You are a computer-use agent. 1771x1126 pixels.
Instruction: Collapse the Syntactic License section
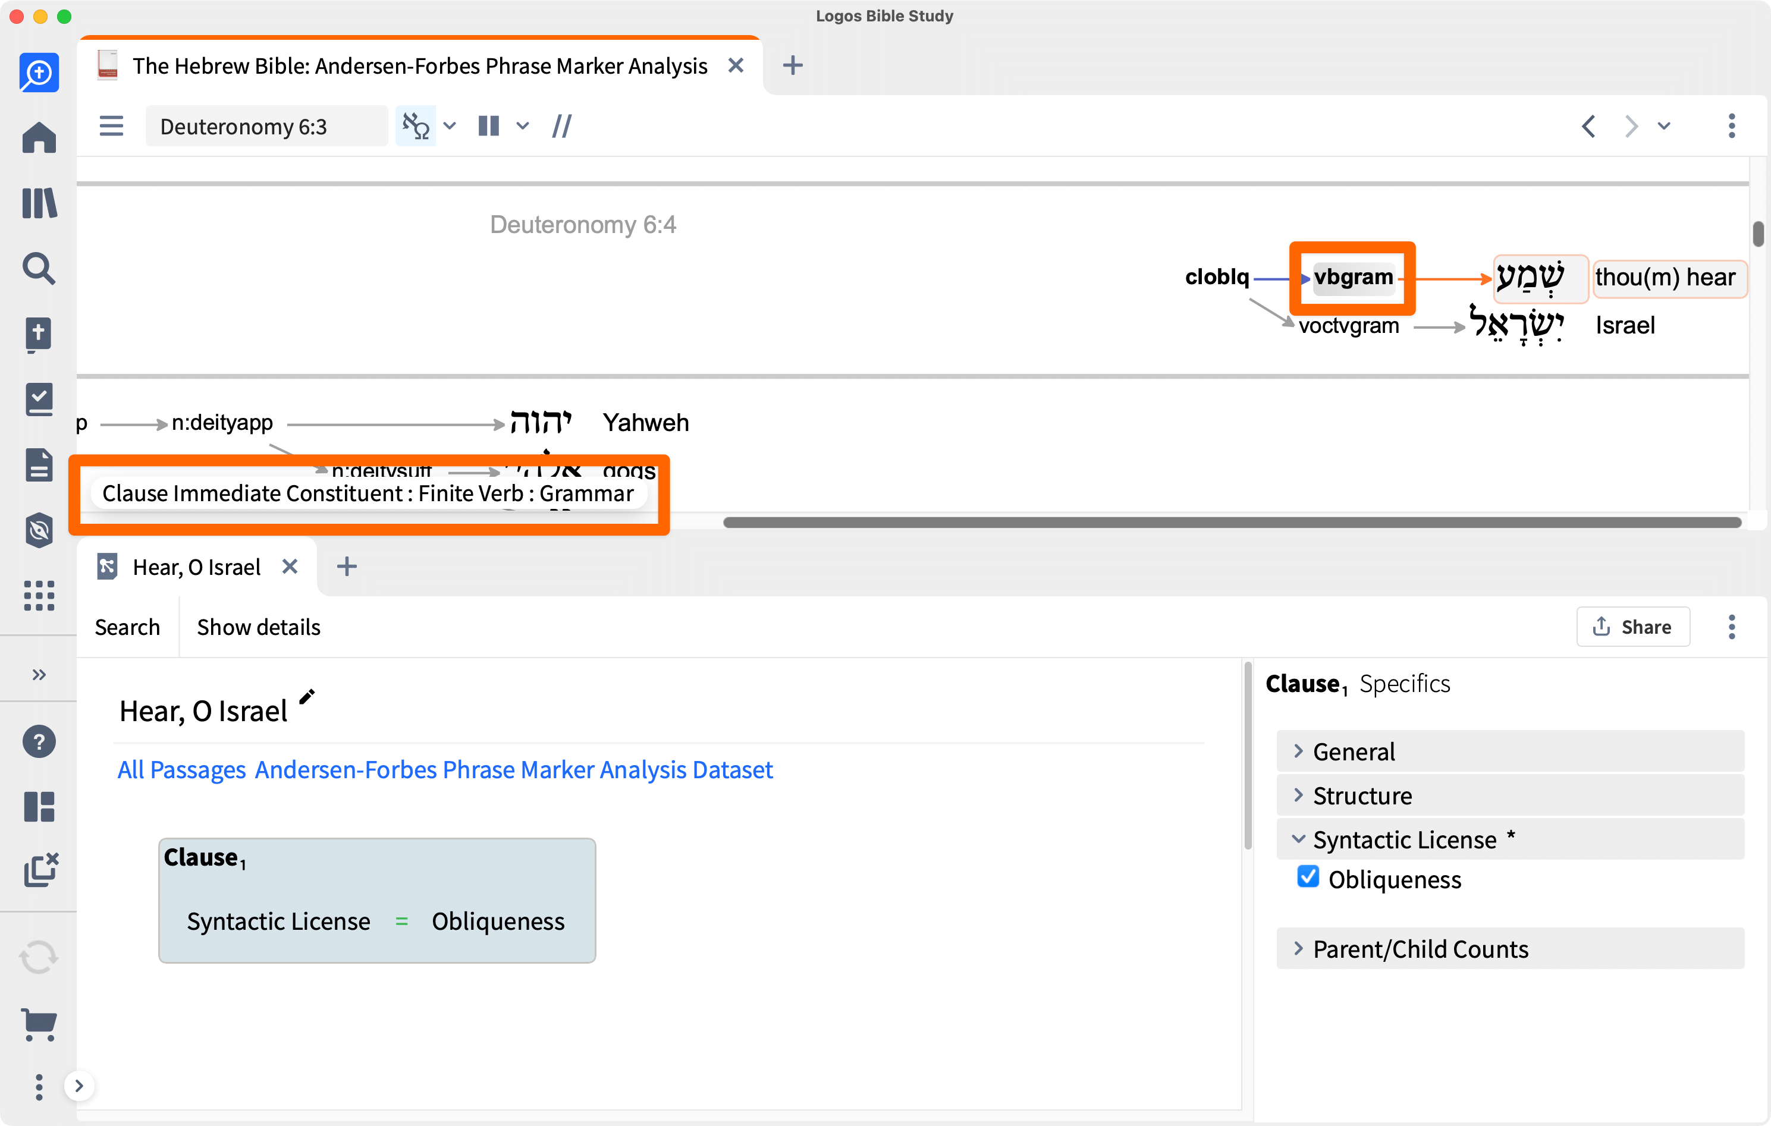[1511, 839]
